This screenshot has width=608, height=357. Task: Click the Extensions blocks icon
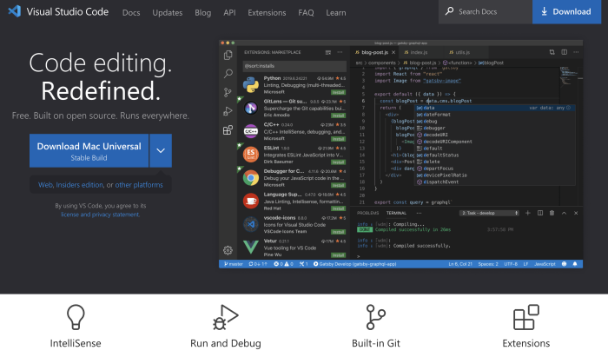pyautogui.click(x=525, y=318)
